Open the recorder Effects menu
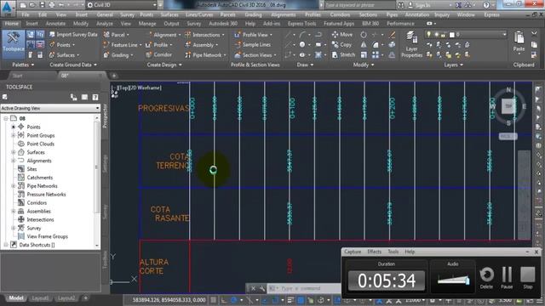The width and height of the screenshot is (545, 306). pos(374,252)
